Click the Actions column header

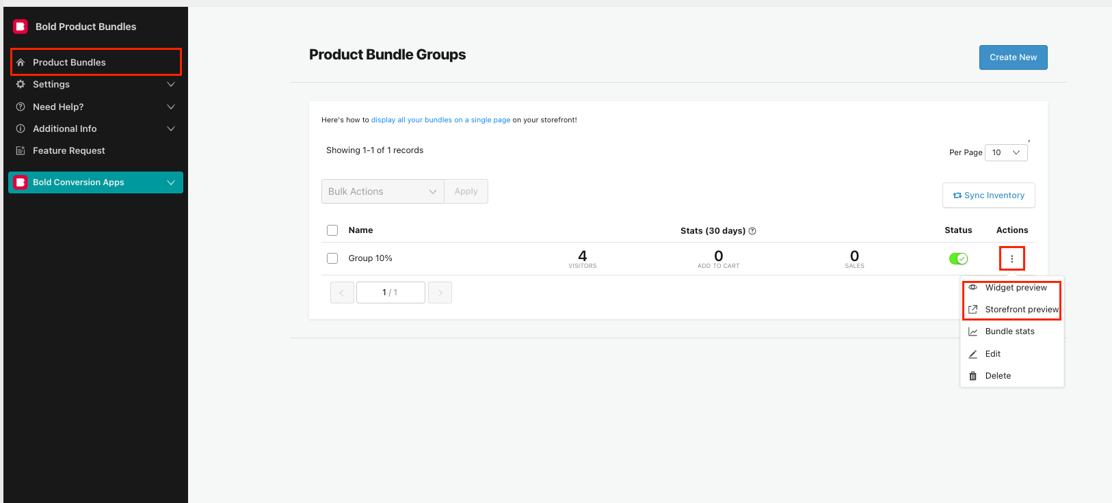1012,230
